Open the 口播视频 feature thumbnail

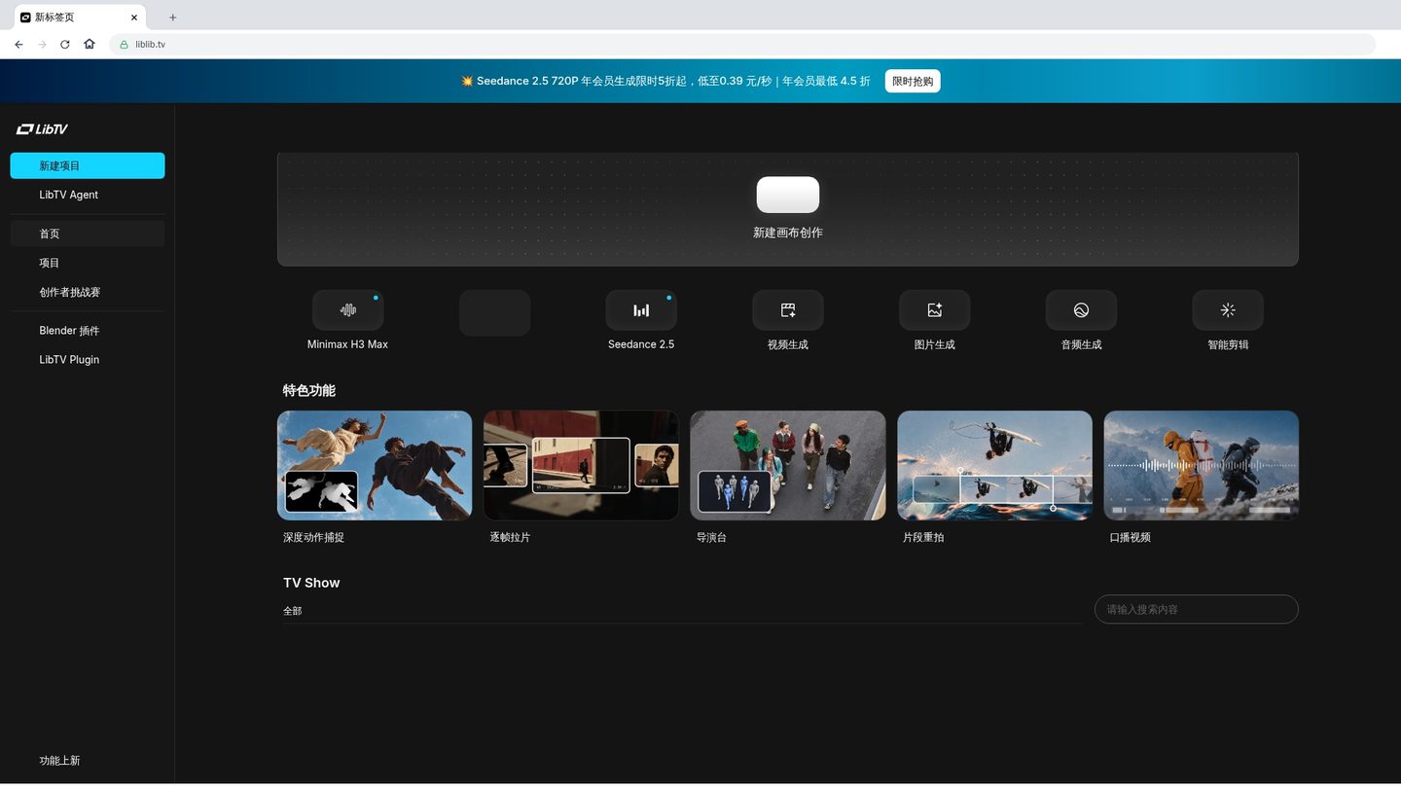tap(1202, 465)
